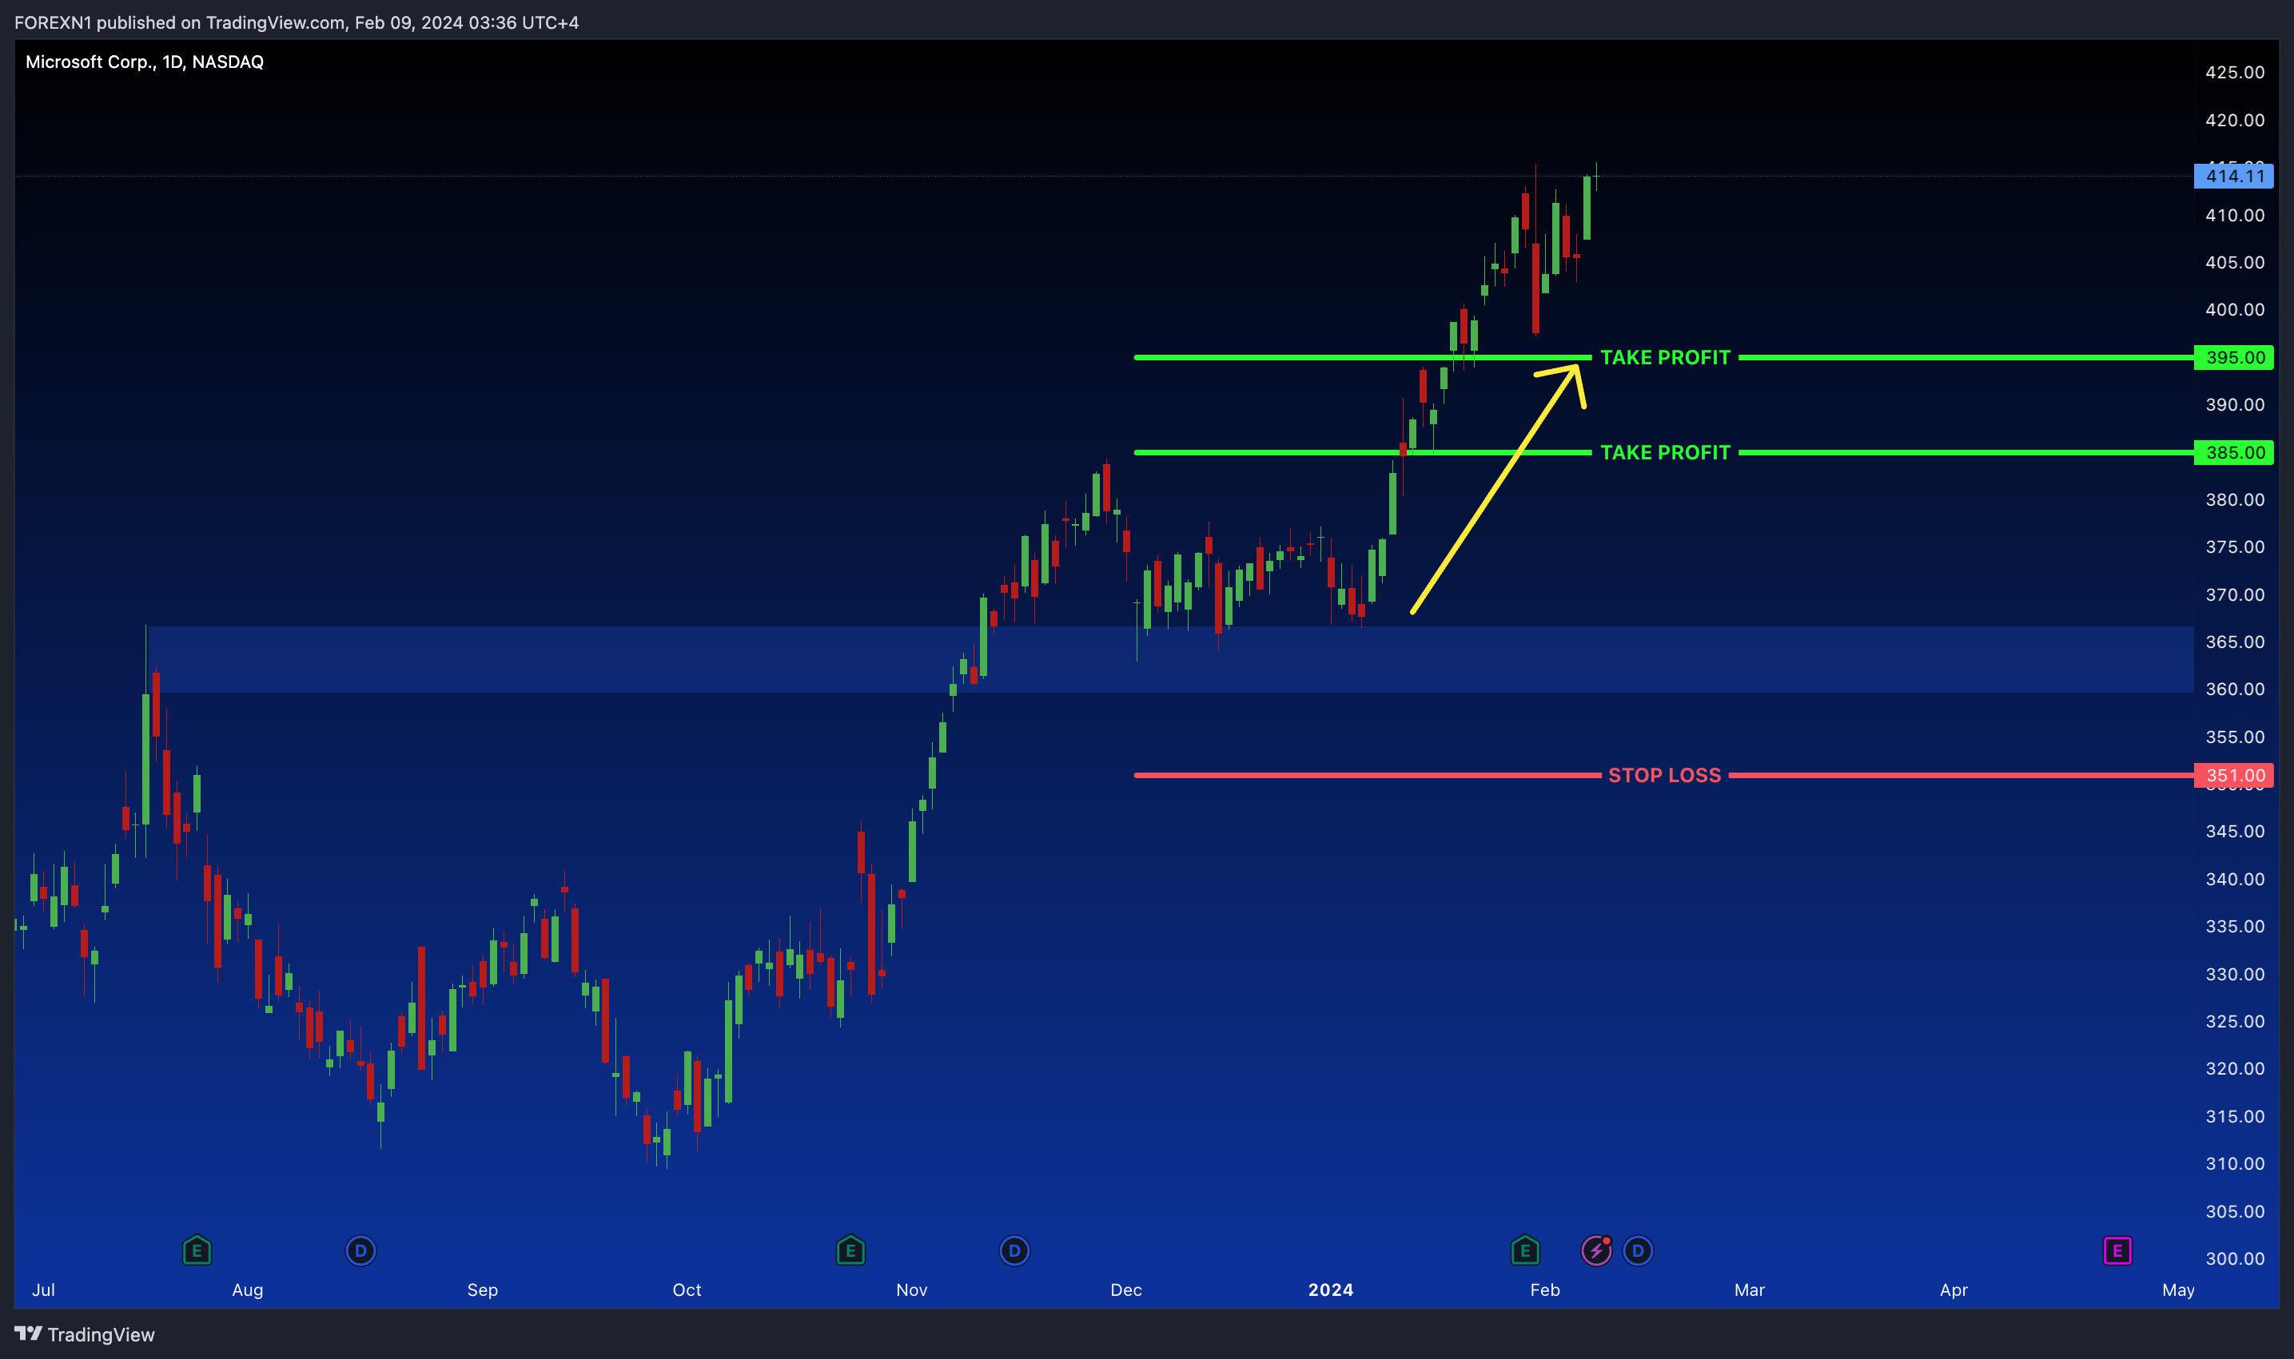Image resolution: width=2294 pixels, height=1359 pixels.
Task: Click the 355.00 price axis label
Action: tap(2234, 737)
